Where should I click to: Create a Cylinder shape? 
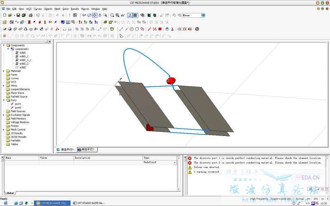point(15,29)
